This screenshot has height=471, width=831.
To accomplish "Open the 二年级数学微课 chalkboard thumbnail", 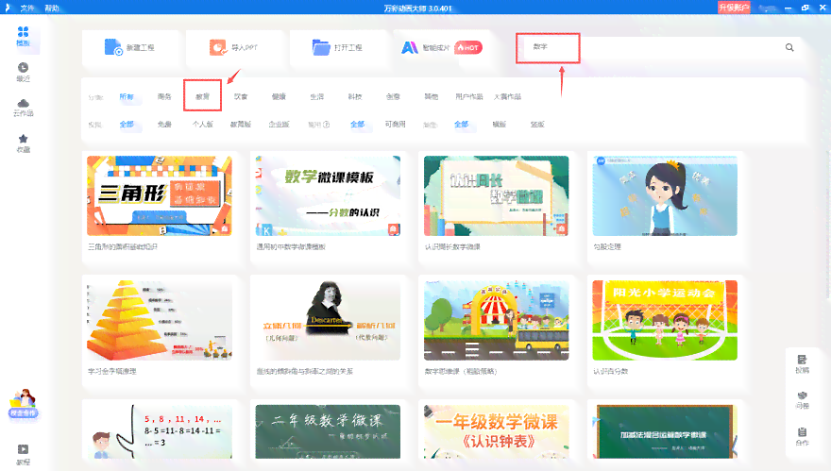I will coord(328,431).
